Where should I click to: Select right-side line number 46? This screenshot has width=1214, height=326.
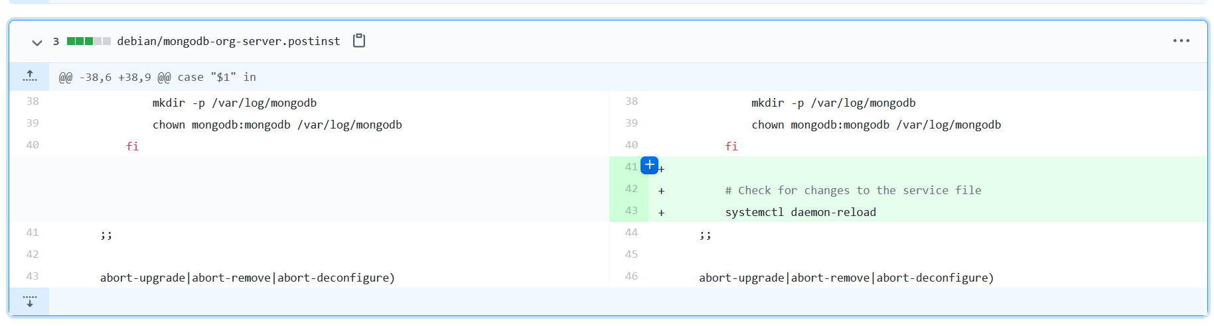tap(631, 276)
